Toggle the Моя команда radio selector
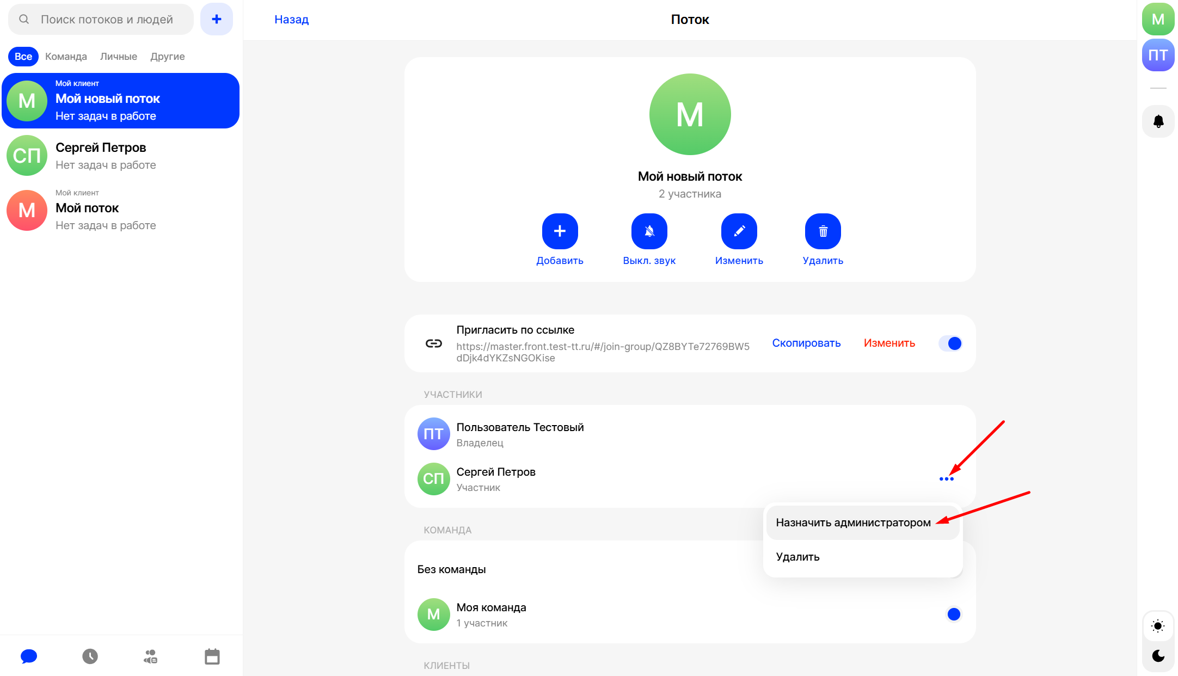Viewport: 1178px width, 676px height. pos(953,614)
